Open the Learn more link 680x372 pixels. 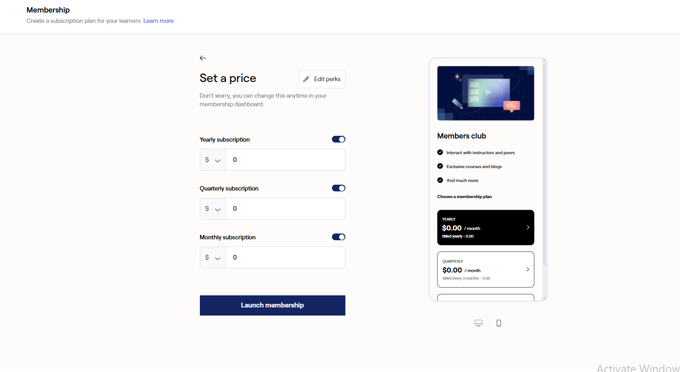point(159,21)
